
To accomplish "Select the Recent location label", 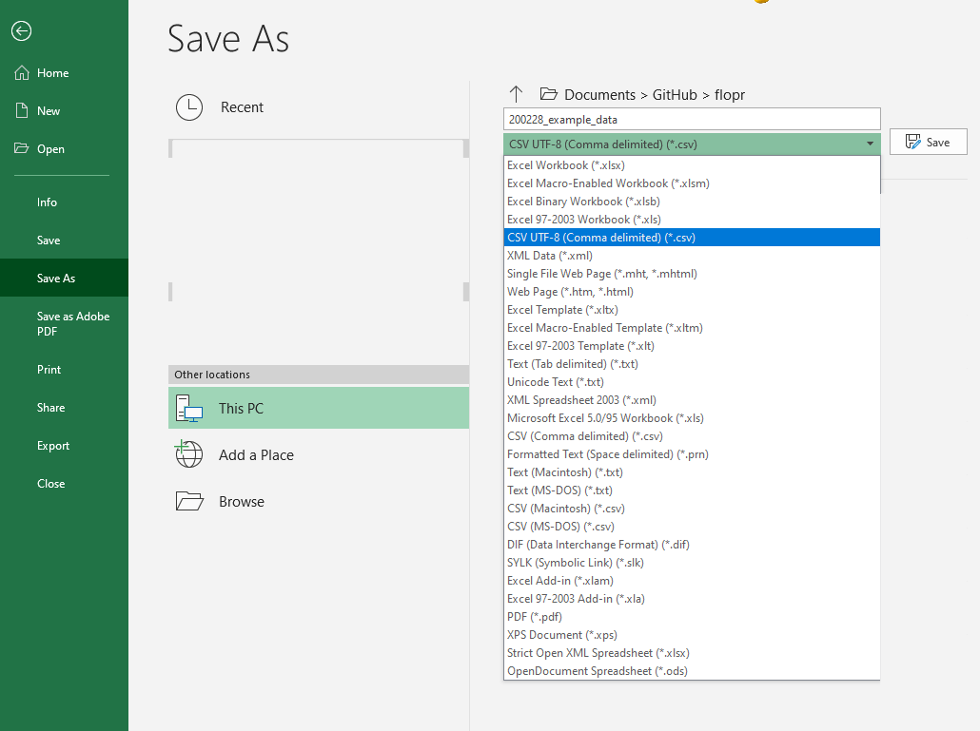I will 242,107.
